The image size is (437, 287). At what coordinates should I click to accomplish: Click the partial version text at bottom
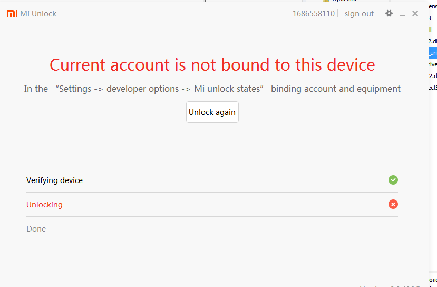pyautogui.click(x=390, y=285)
